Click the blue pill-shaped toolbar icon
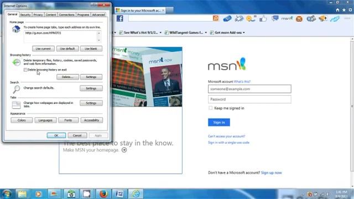Viewport: 354px width, 199px height. 227,18
